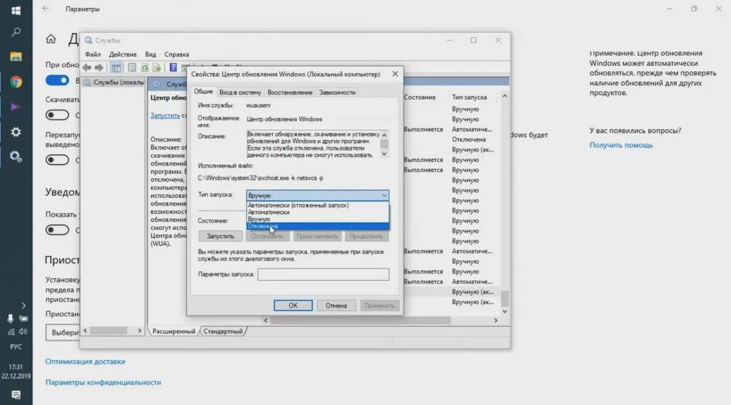Screen dimensions: 731x405
Task: Open the 'Параметры конфиденциальности' link
Action: click(x=104, y=382)
